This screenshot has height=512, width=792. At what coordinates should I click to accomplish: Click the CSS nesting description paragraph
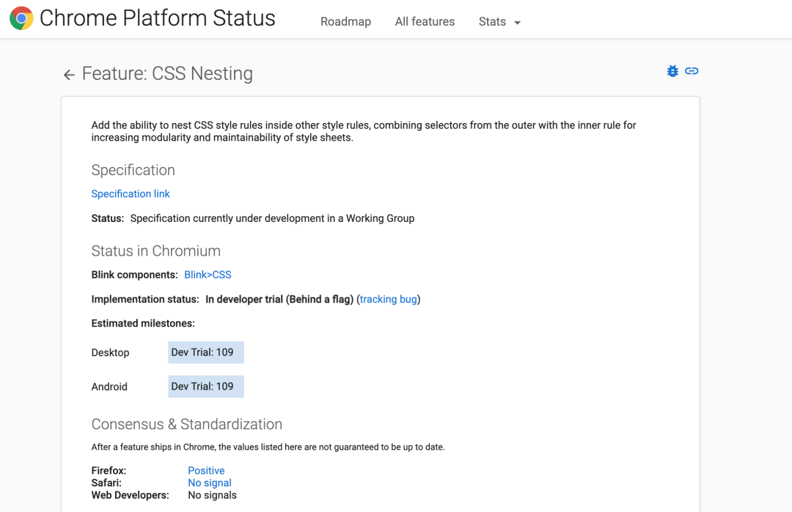pyautogui.click(x=363, y=131)
